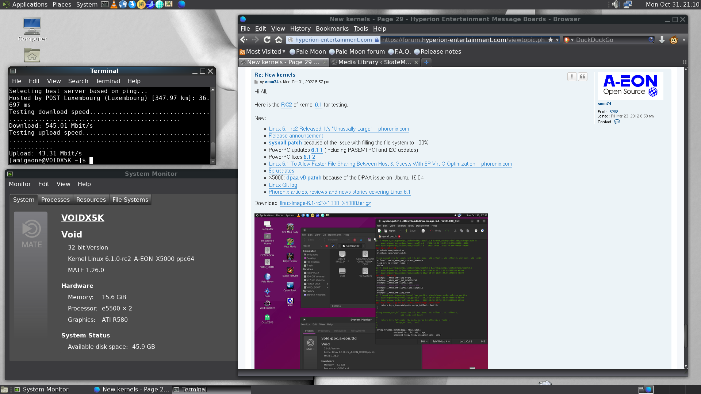Open the embedded desktop screenshot image
Viewport: 701px width, 394px height.
point(371,291)
